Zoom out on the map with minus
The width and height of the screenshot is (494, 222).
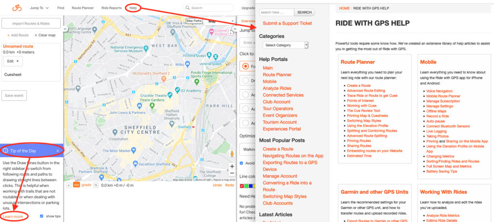tap(232, 173)
